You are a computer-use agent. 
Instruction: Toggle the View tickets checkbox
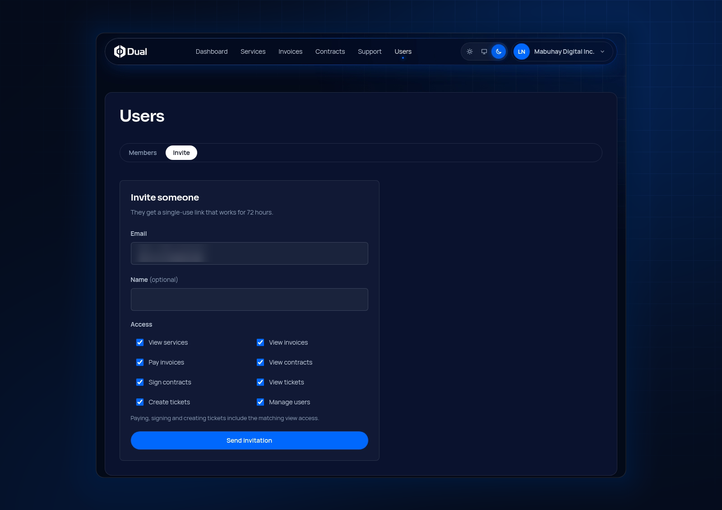pos(260,382)
